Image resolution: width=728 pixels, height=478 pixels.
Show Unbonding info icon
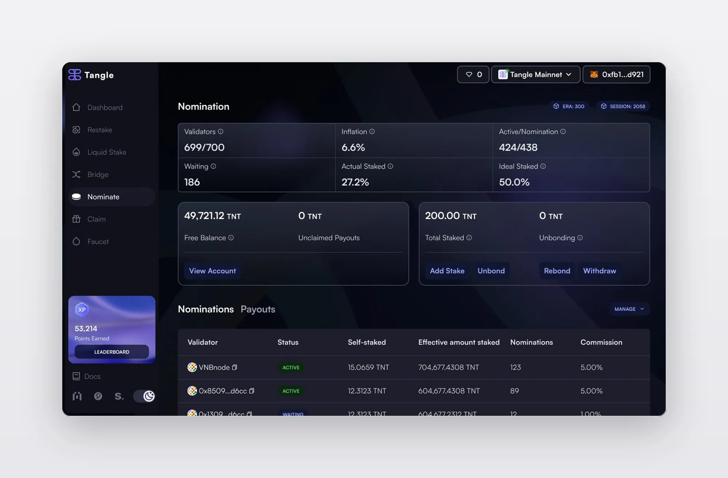click(x=580, y=238)
